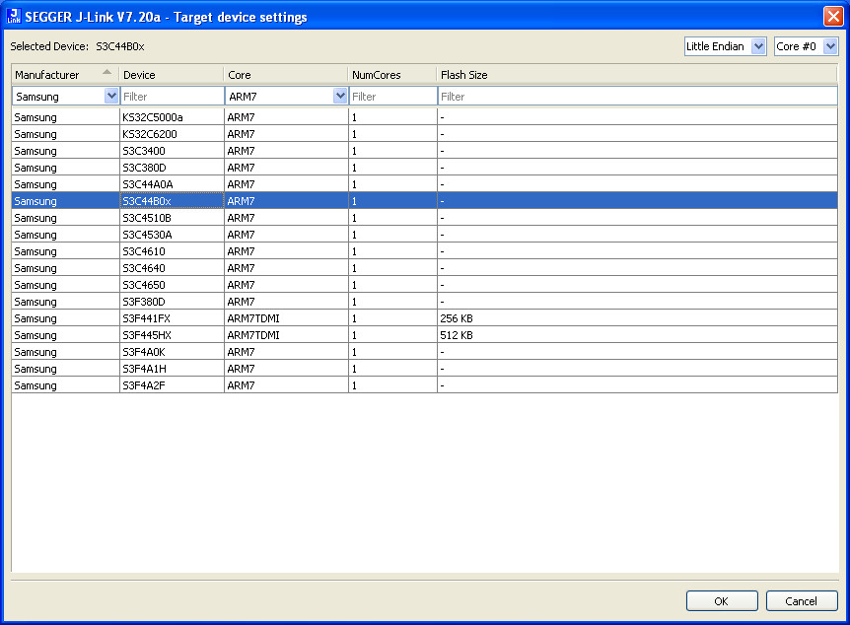Image resolution: width=850 pixels, height=625 pixels.
Task: Click ARM7TDMI core cell of S3F441FX
Action: click(x=286, y=318)
